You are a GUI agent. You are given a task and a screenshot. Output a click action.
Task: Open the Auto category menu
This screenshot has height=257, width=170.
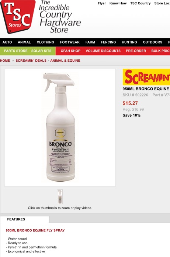pos(7,42)
